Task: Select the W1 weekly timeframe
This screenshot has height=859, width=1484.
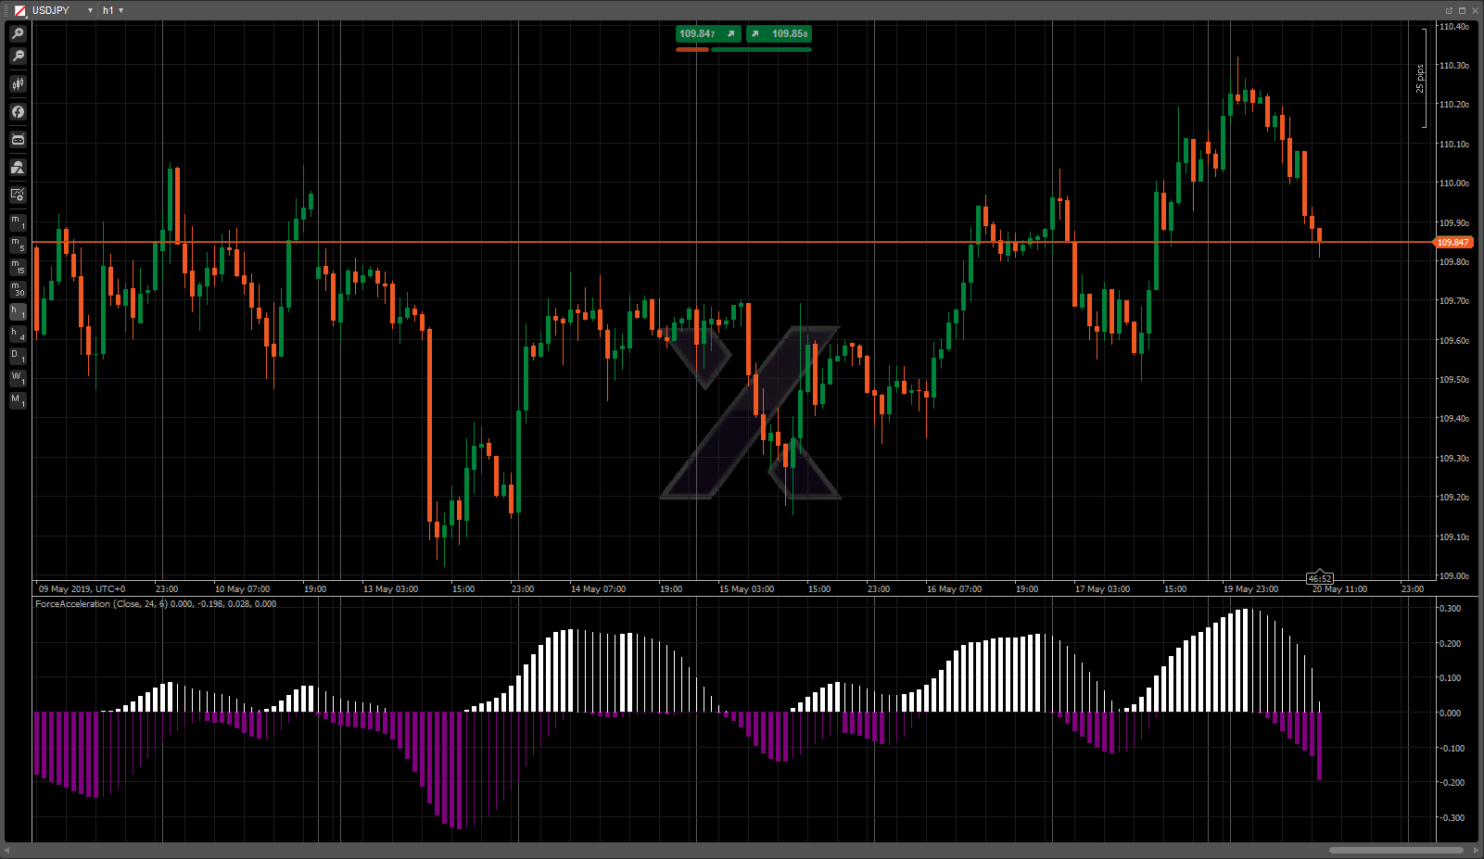Action: (x=18, y=378)
